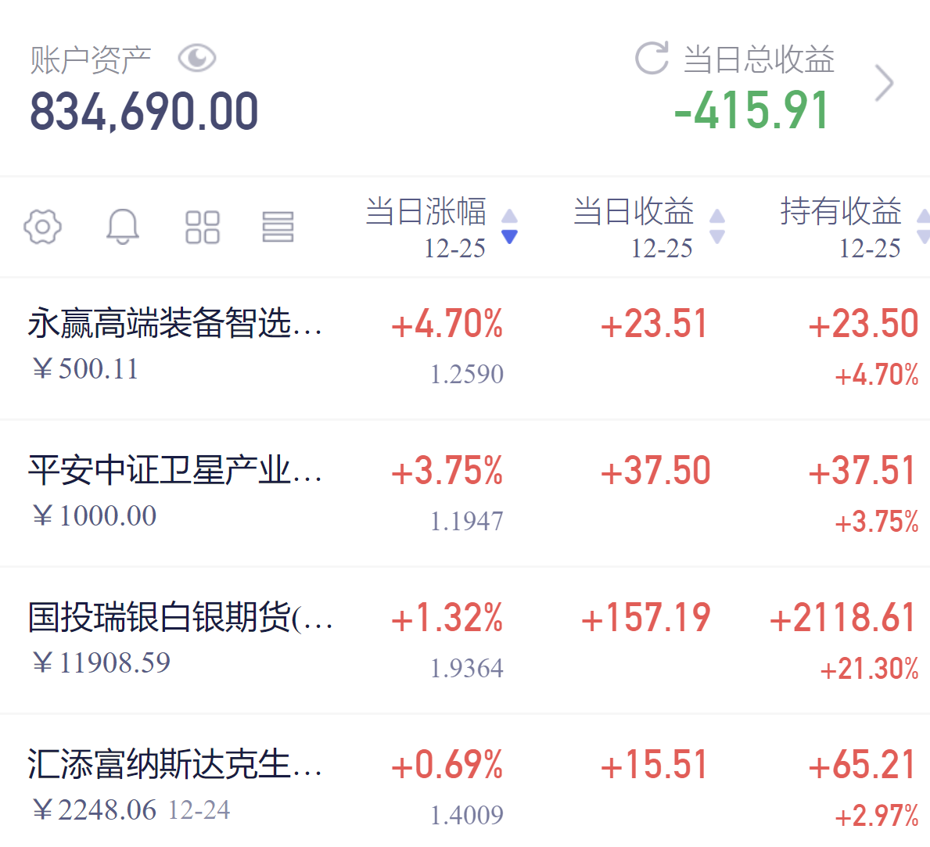Expand sort arrows on 当日收益 column
930x847 pixels.
pos(717,227)
